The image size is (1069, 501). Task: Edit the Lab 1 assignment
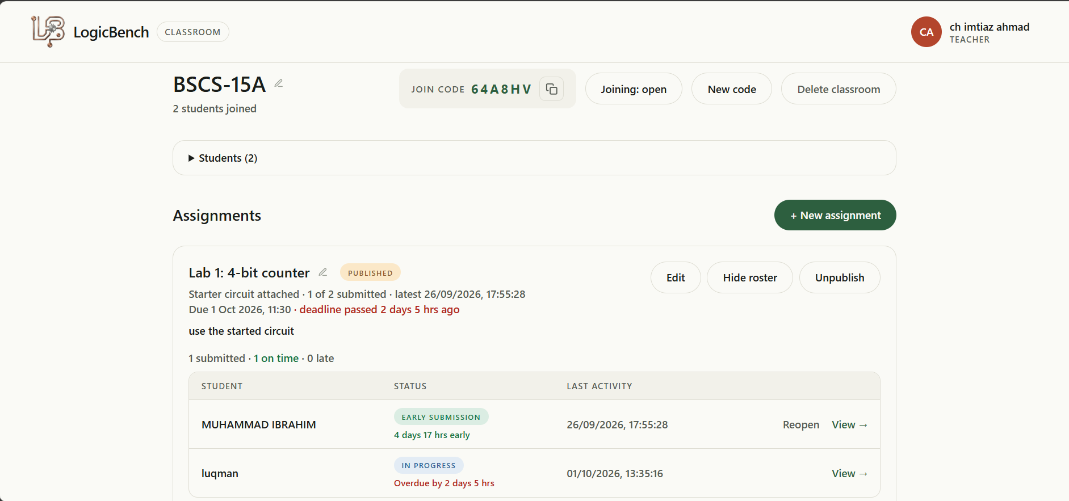click(x=676, y=277)
